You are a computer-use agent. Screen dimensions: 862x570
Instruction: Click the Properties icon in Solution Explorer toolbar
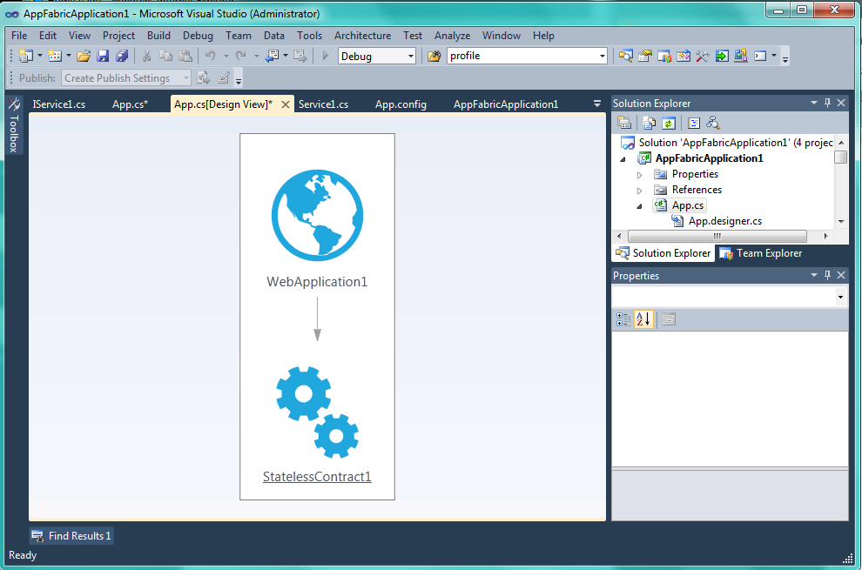click(624, 123)
